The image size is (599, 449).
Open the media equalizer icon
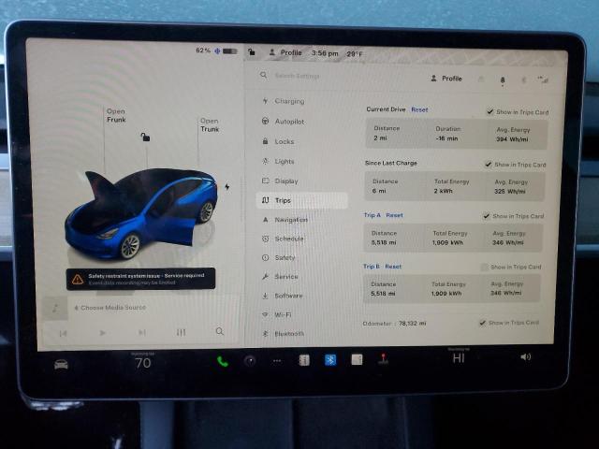[181, 333]
